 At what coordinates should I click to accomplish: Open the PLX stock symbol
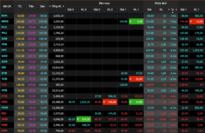click(4, 27)
